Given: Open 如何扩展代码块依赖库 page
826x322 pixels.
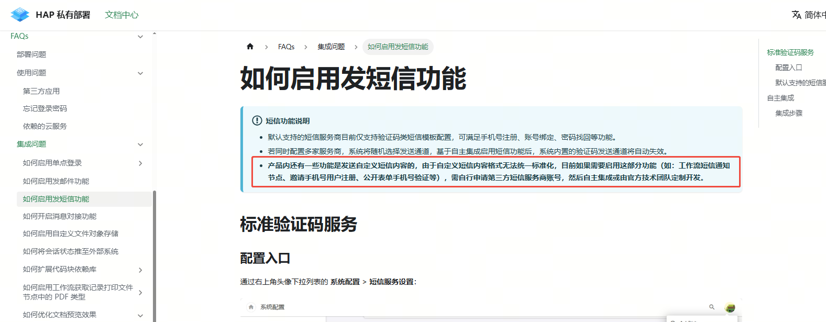Looking at the screenshot, I should [60, 269].
